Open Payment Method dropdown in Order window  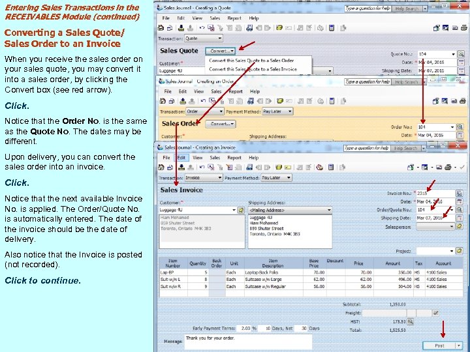coord(277,111)
